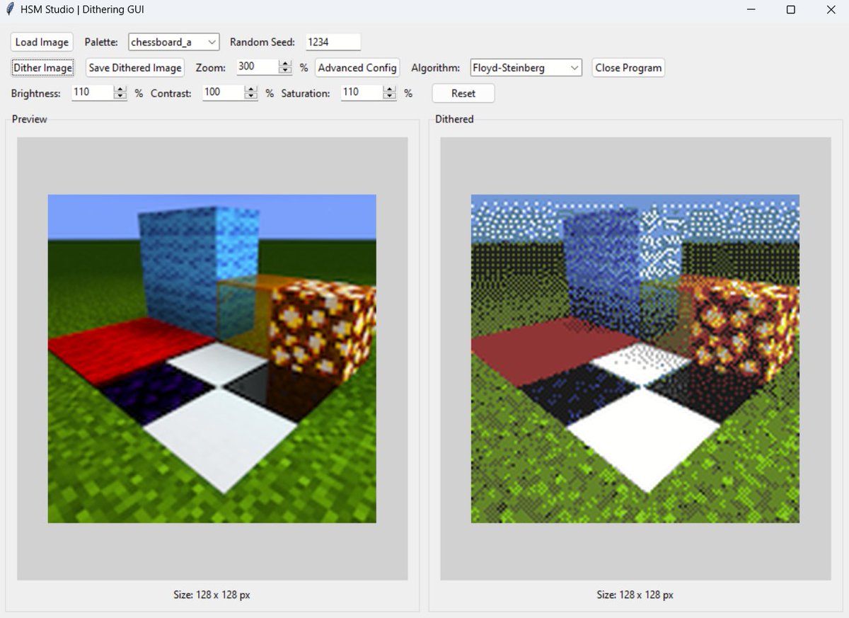Click the Brightness label
This screenshot has height=618, width=849.
(x=36, y=93)
